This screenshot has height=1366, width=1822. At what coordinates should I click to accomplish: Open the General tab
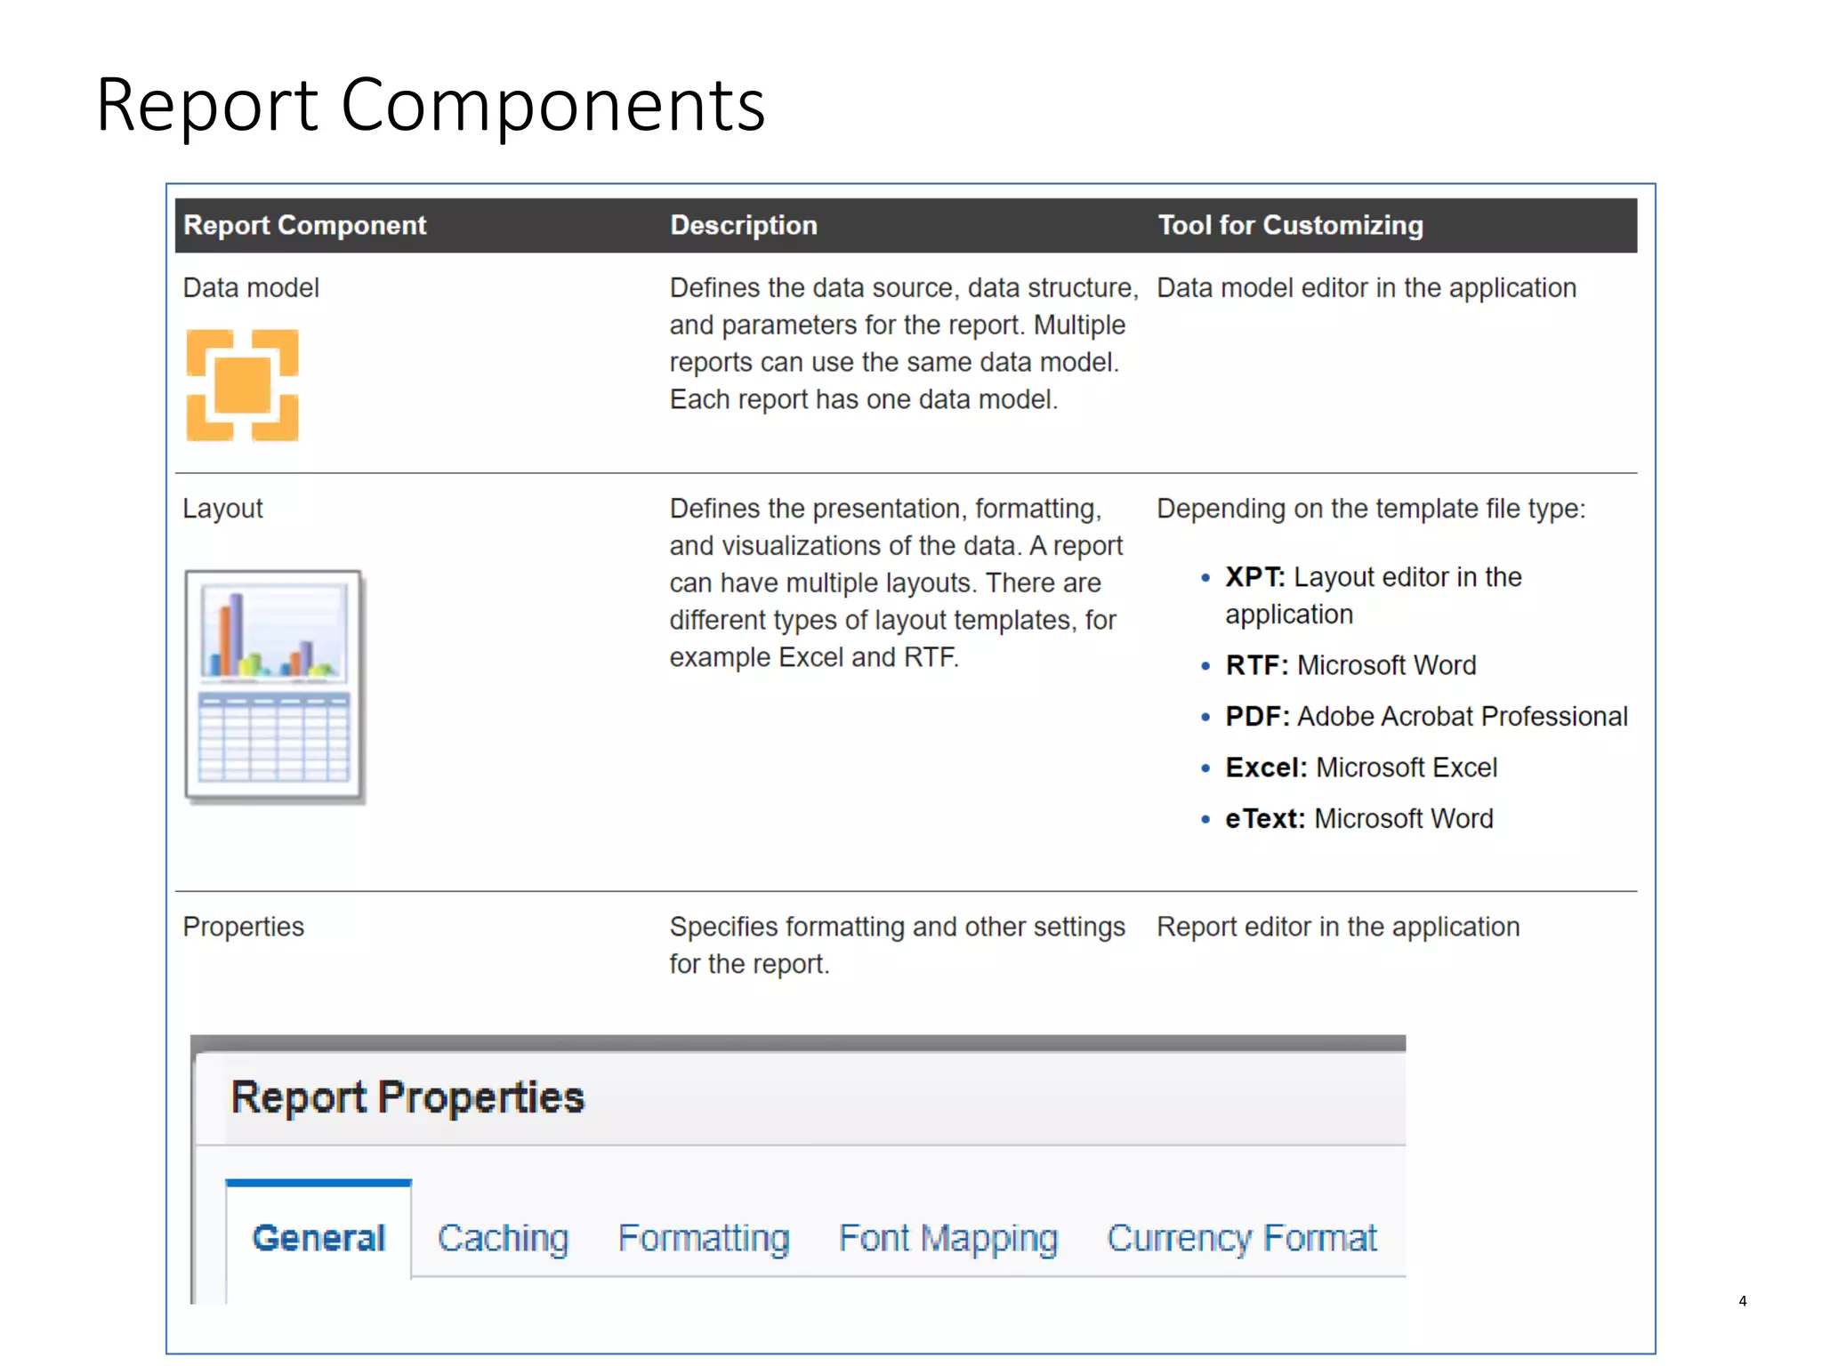[x=318, y=1238]
